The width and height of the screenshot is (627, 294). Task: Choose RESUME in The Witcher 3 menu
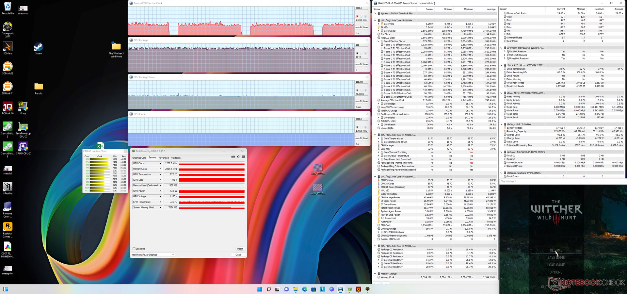(556, 250)
